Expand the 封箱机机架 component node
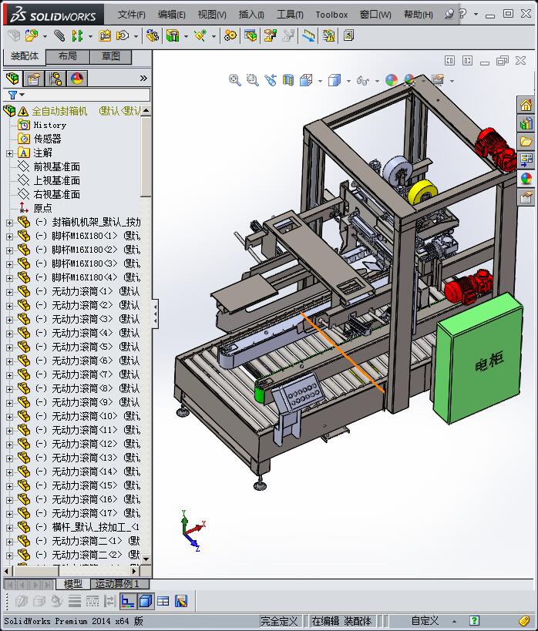This screenshot has width=538, height=631. pos(10,223)
